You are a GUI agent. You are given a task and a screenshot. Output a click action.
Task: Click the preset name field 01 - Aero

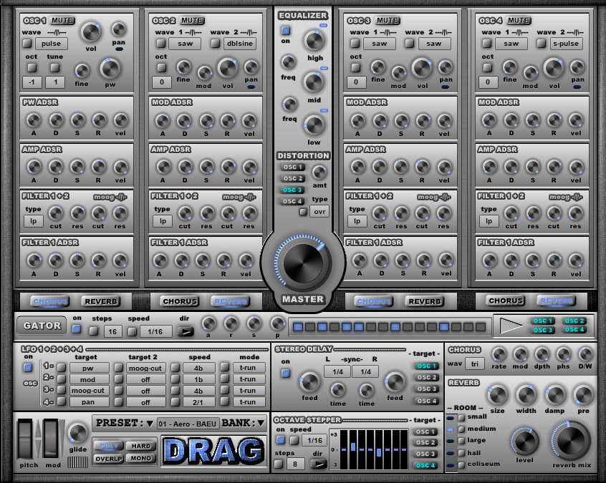(x=187, y=423)
